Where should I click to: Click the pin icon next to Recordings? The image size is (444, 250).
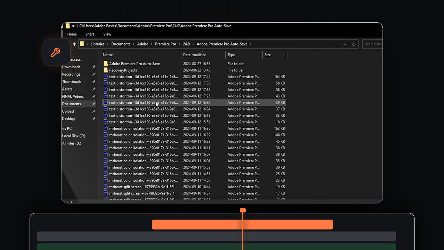point(94,74)
